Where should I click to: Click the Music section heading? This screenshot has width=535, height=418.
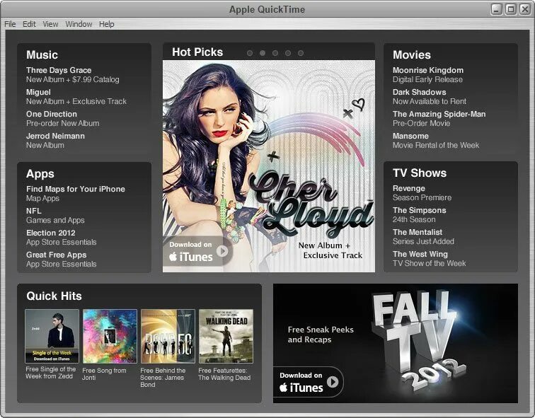click(x=42, y=55)
